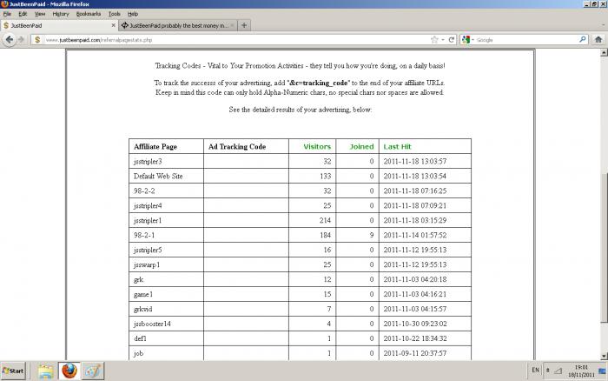The width and height of the screenshot is (608, 381).
Task: Click the Visitors column header
Action: [317, 146]
